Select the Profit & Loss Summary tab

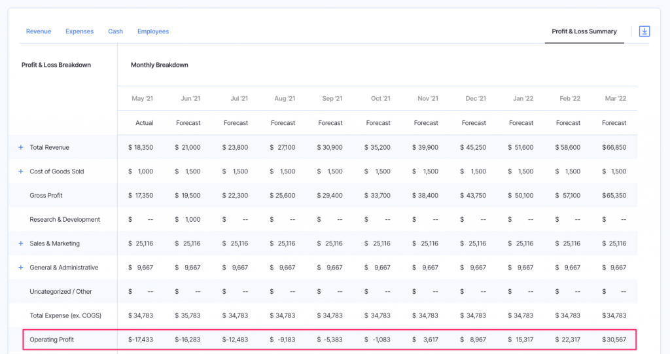tap(584, 31)
